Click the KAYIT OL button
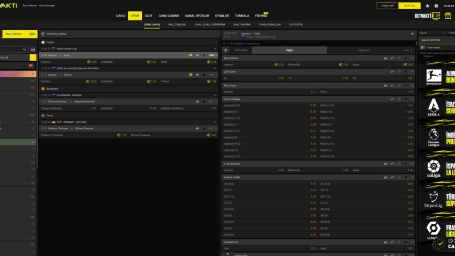The height and width of the screenshot is (256, 455). click(410, 5)
